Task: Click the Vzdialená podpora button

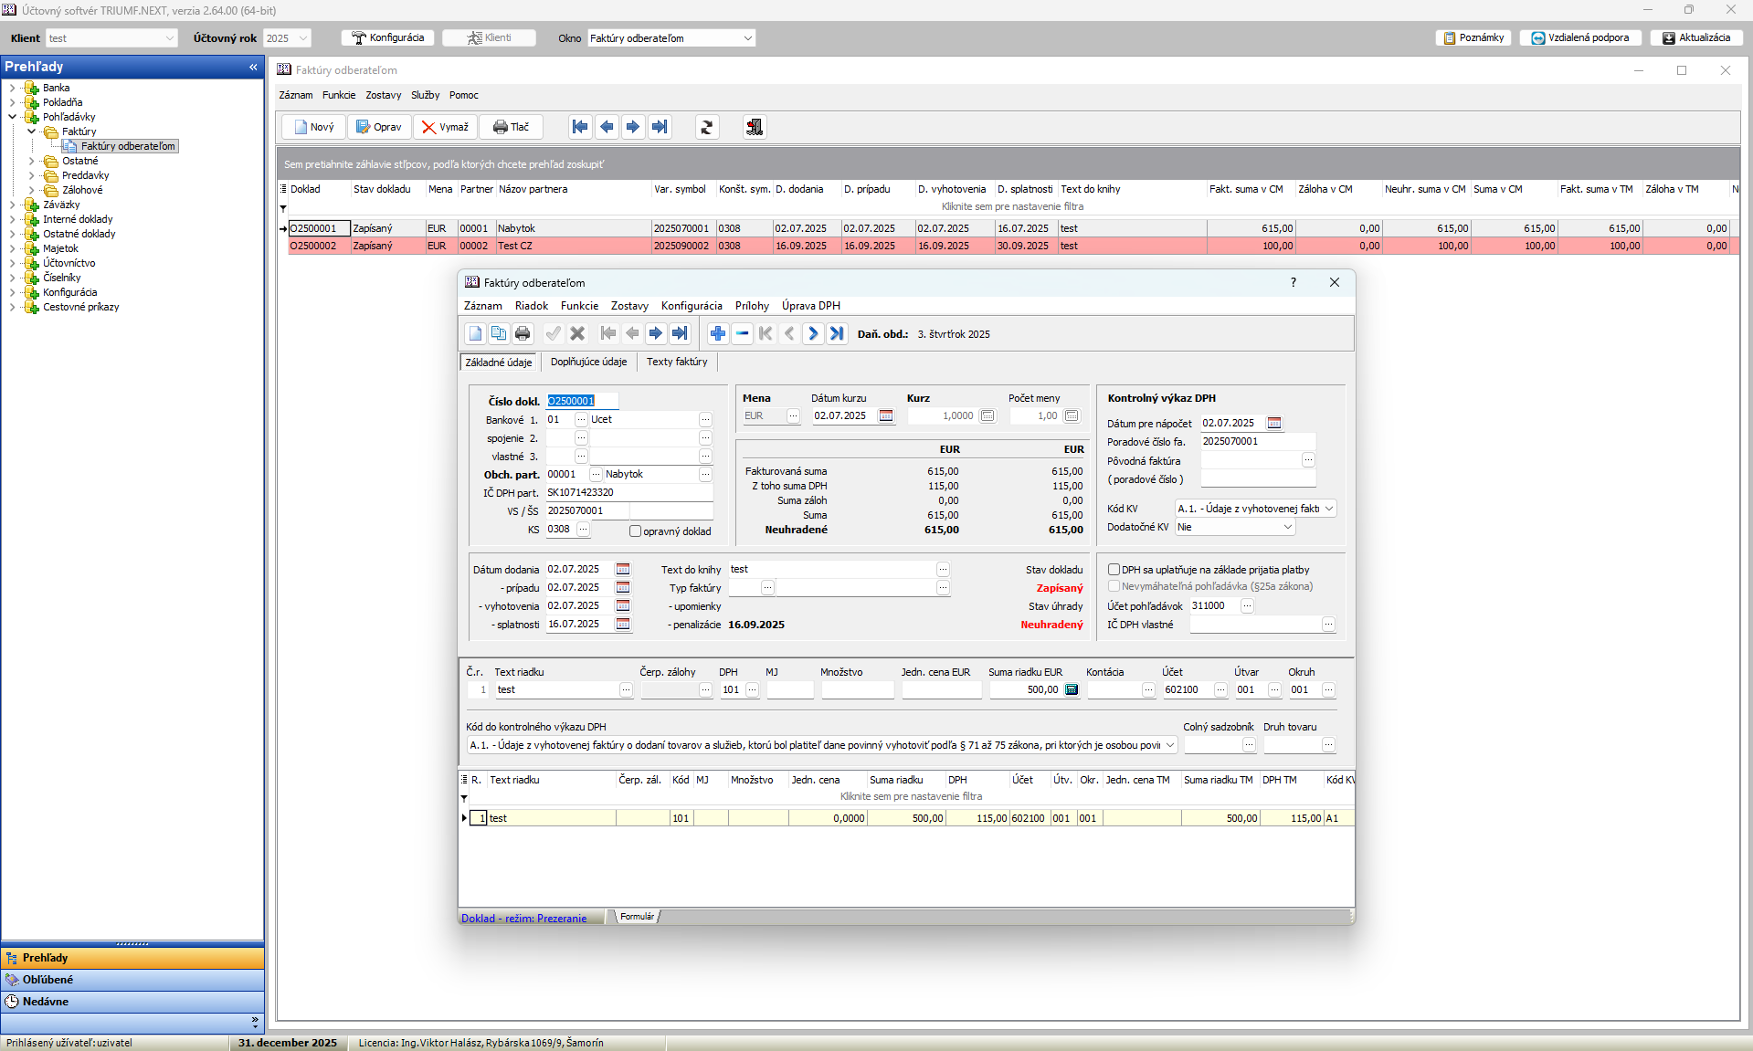Action: [x=1580, y=38]
